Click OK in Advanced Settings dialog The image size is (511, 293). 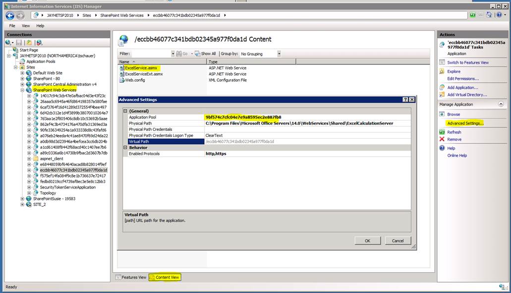(x=368, y=241)
